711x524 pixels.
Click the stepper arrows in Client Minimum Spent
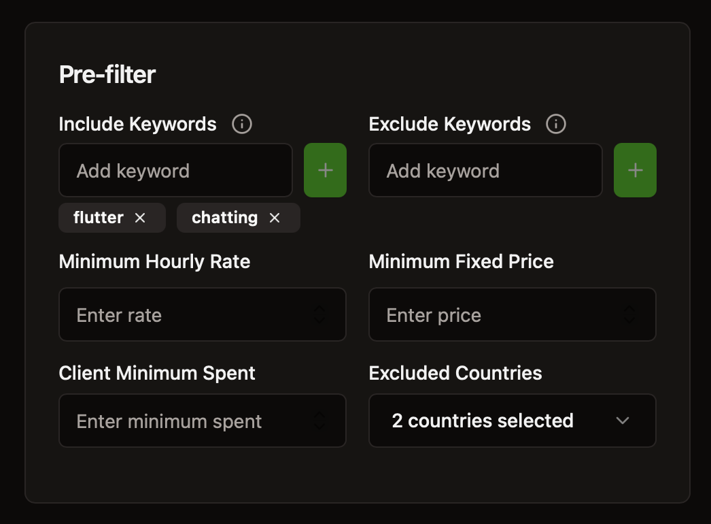pyautogui.click(x=319, y=421)
